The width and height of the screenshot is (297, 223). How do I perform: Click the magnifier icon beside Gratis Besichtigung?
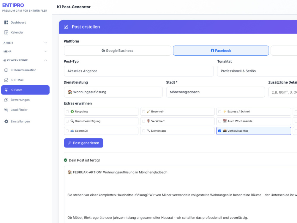72,121
